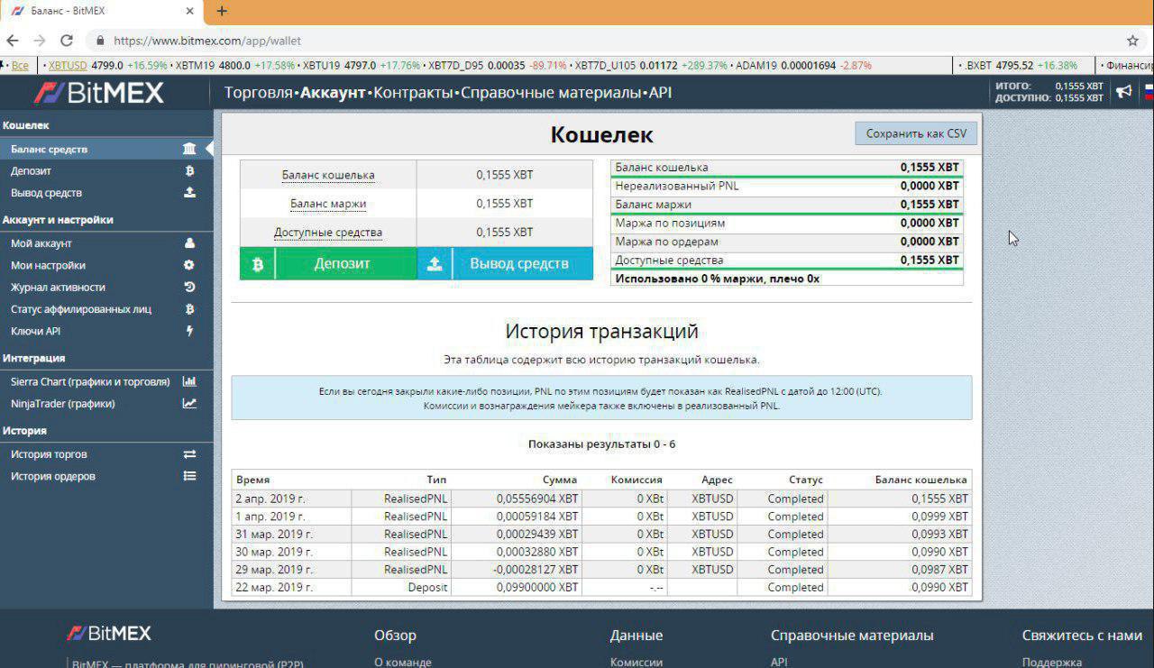Screen dimensions: 1154x668
Task: Click the browser back arrow
Action: [x=13, y=41]
